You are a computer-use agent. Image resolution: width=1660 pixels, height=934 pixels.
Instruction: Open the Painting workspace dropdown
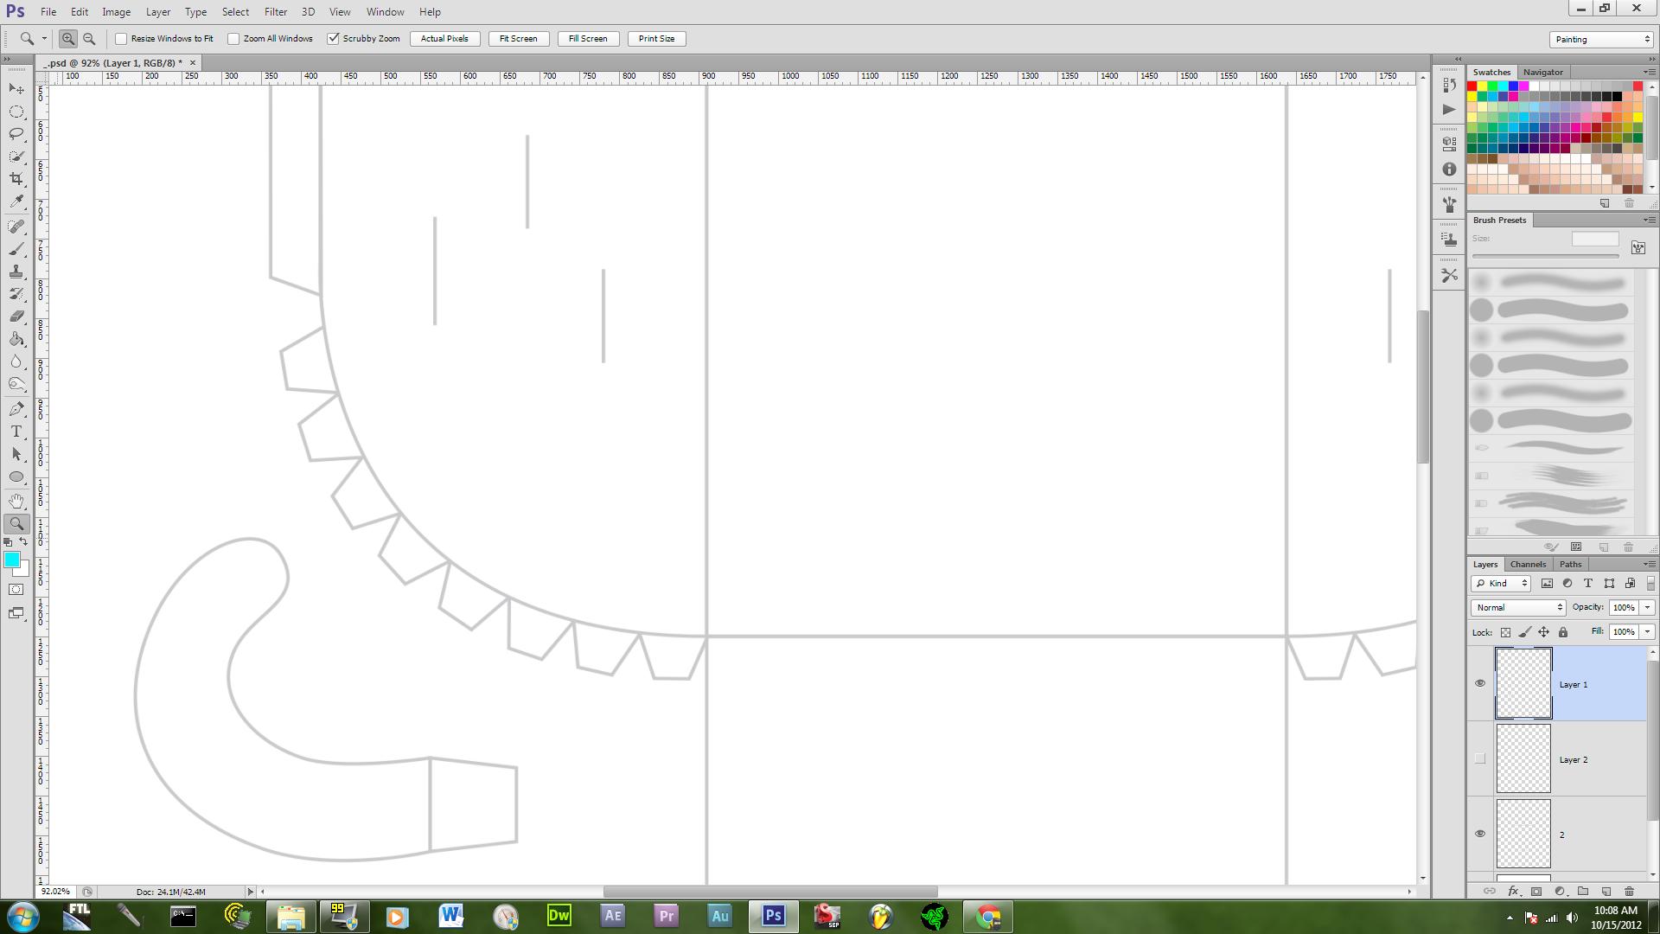pyautogui.click(x=1601, y=39)
